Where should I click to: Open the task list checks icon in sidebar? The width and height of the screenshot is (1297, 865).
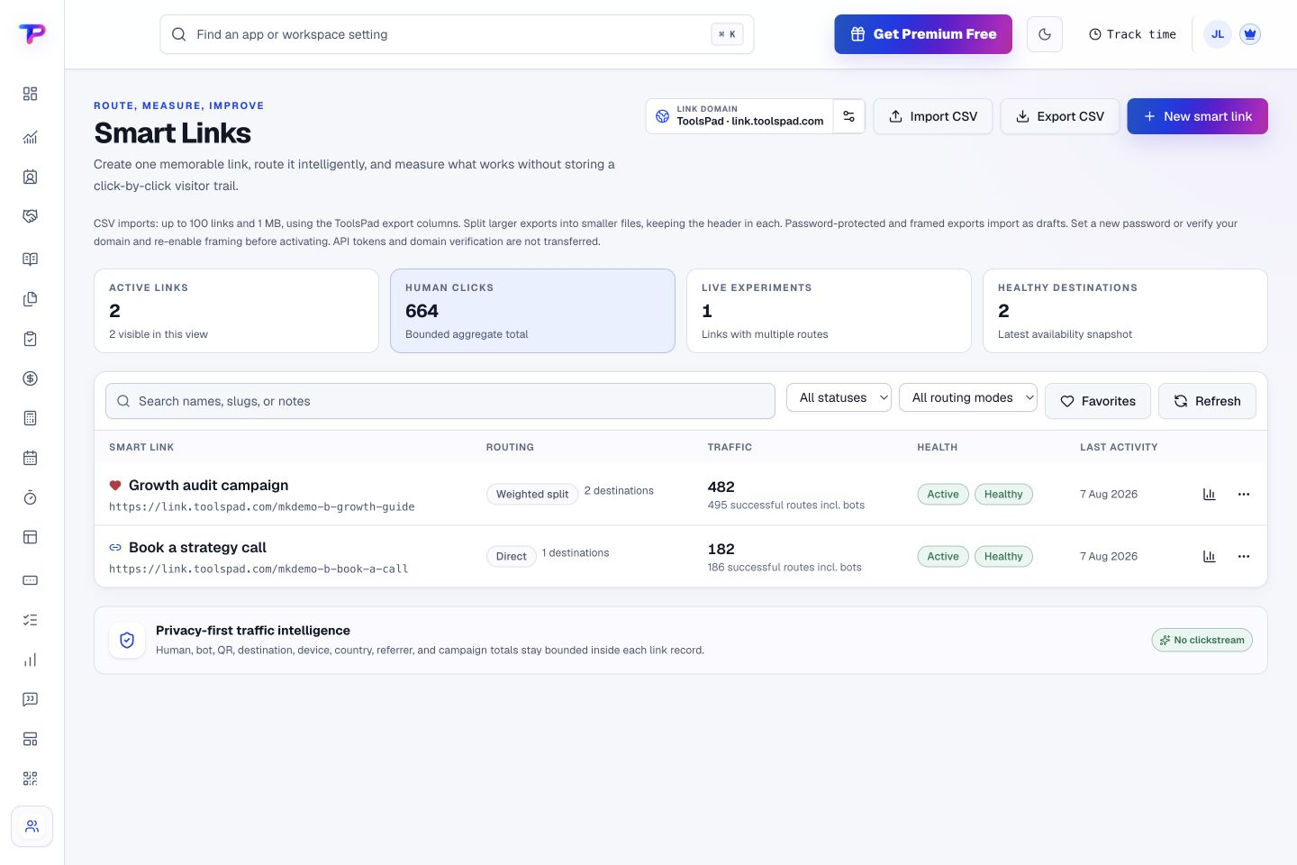click(x=30, y=620)
